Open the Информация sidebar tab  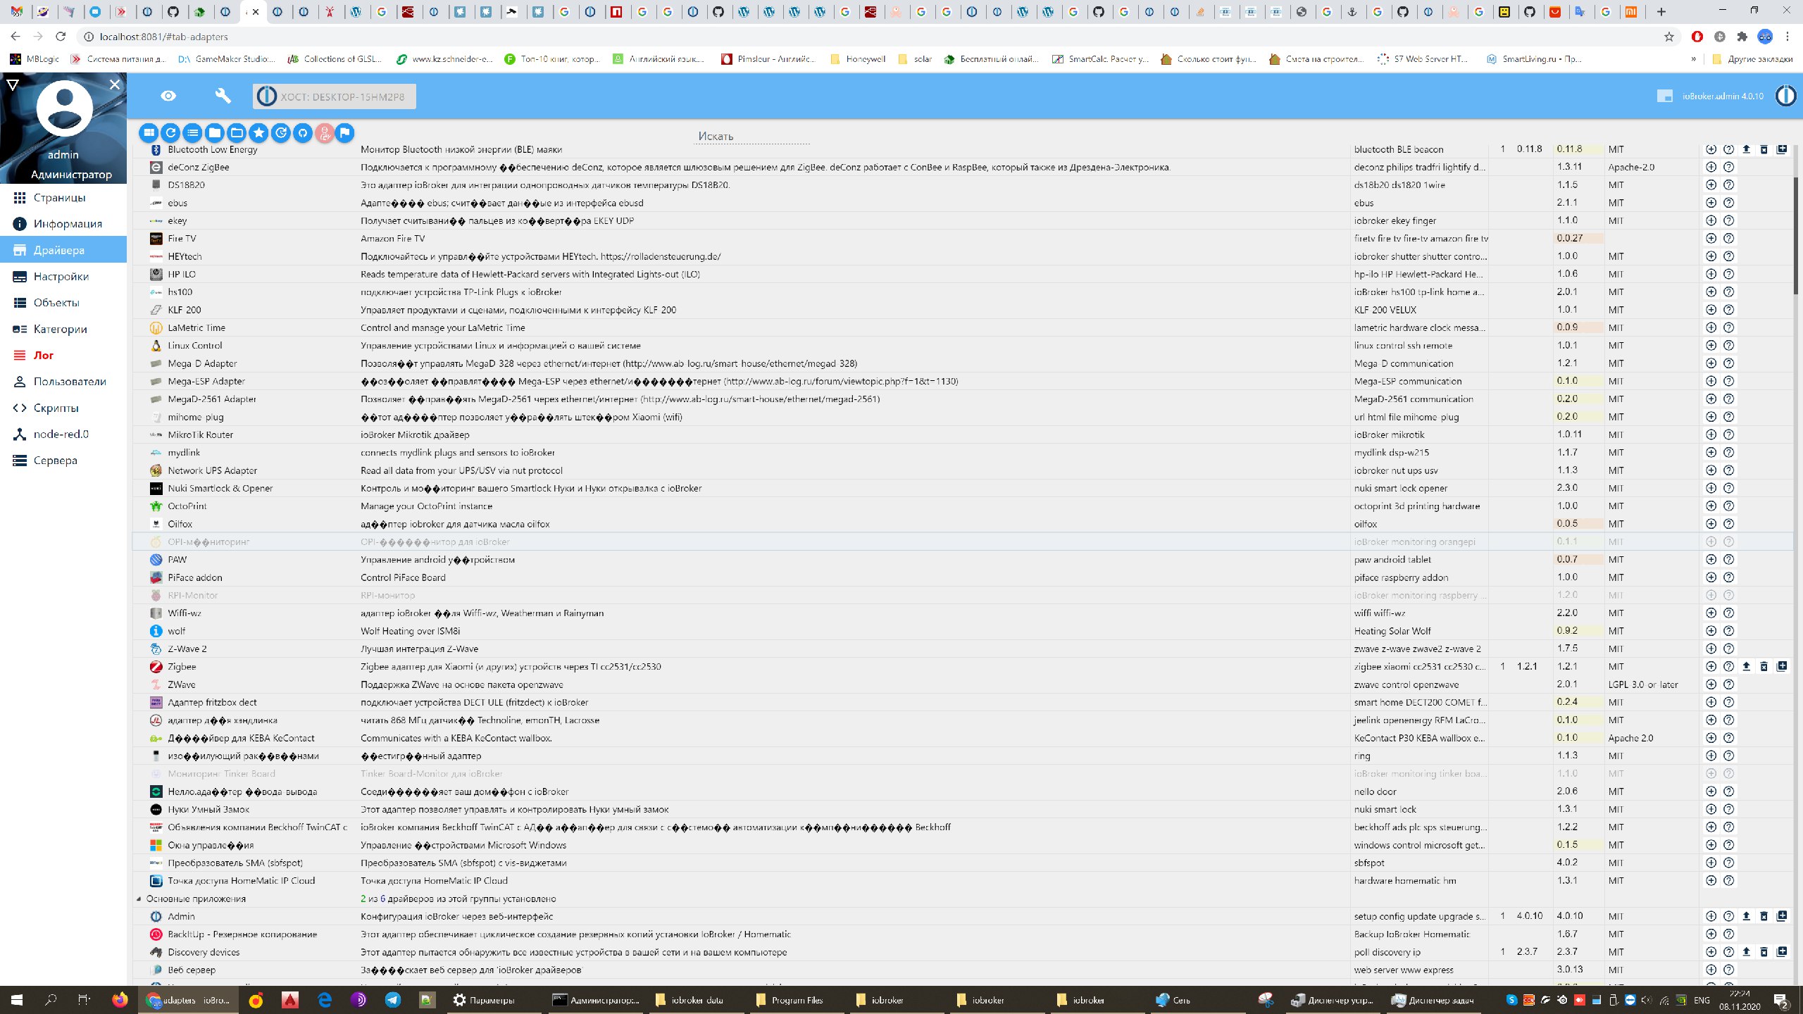(63, 224)
